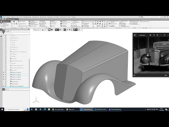
Task: Click the Проверка коллизий tool
Action: click(123, 24)
